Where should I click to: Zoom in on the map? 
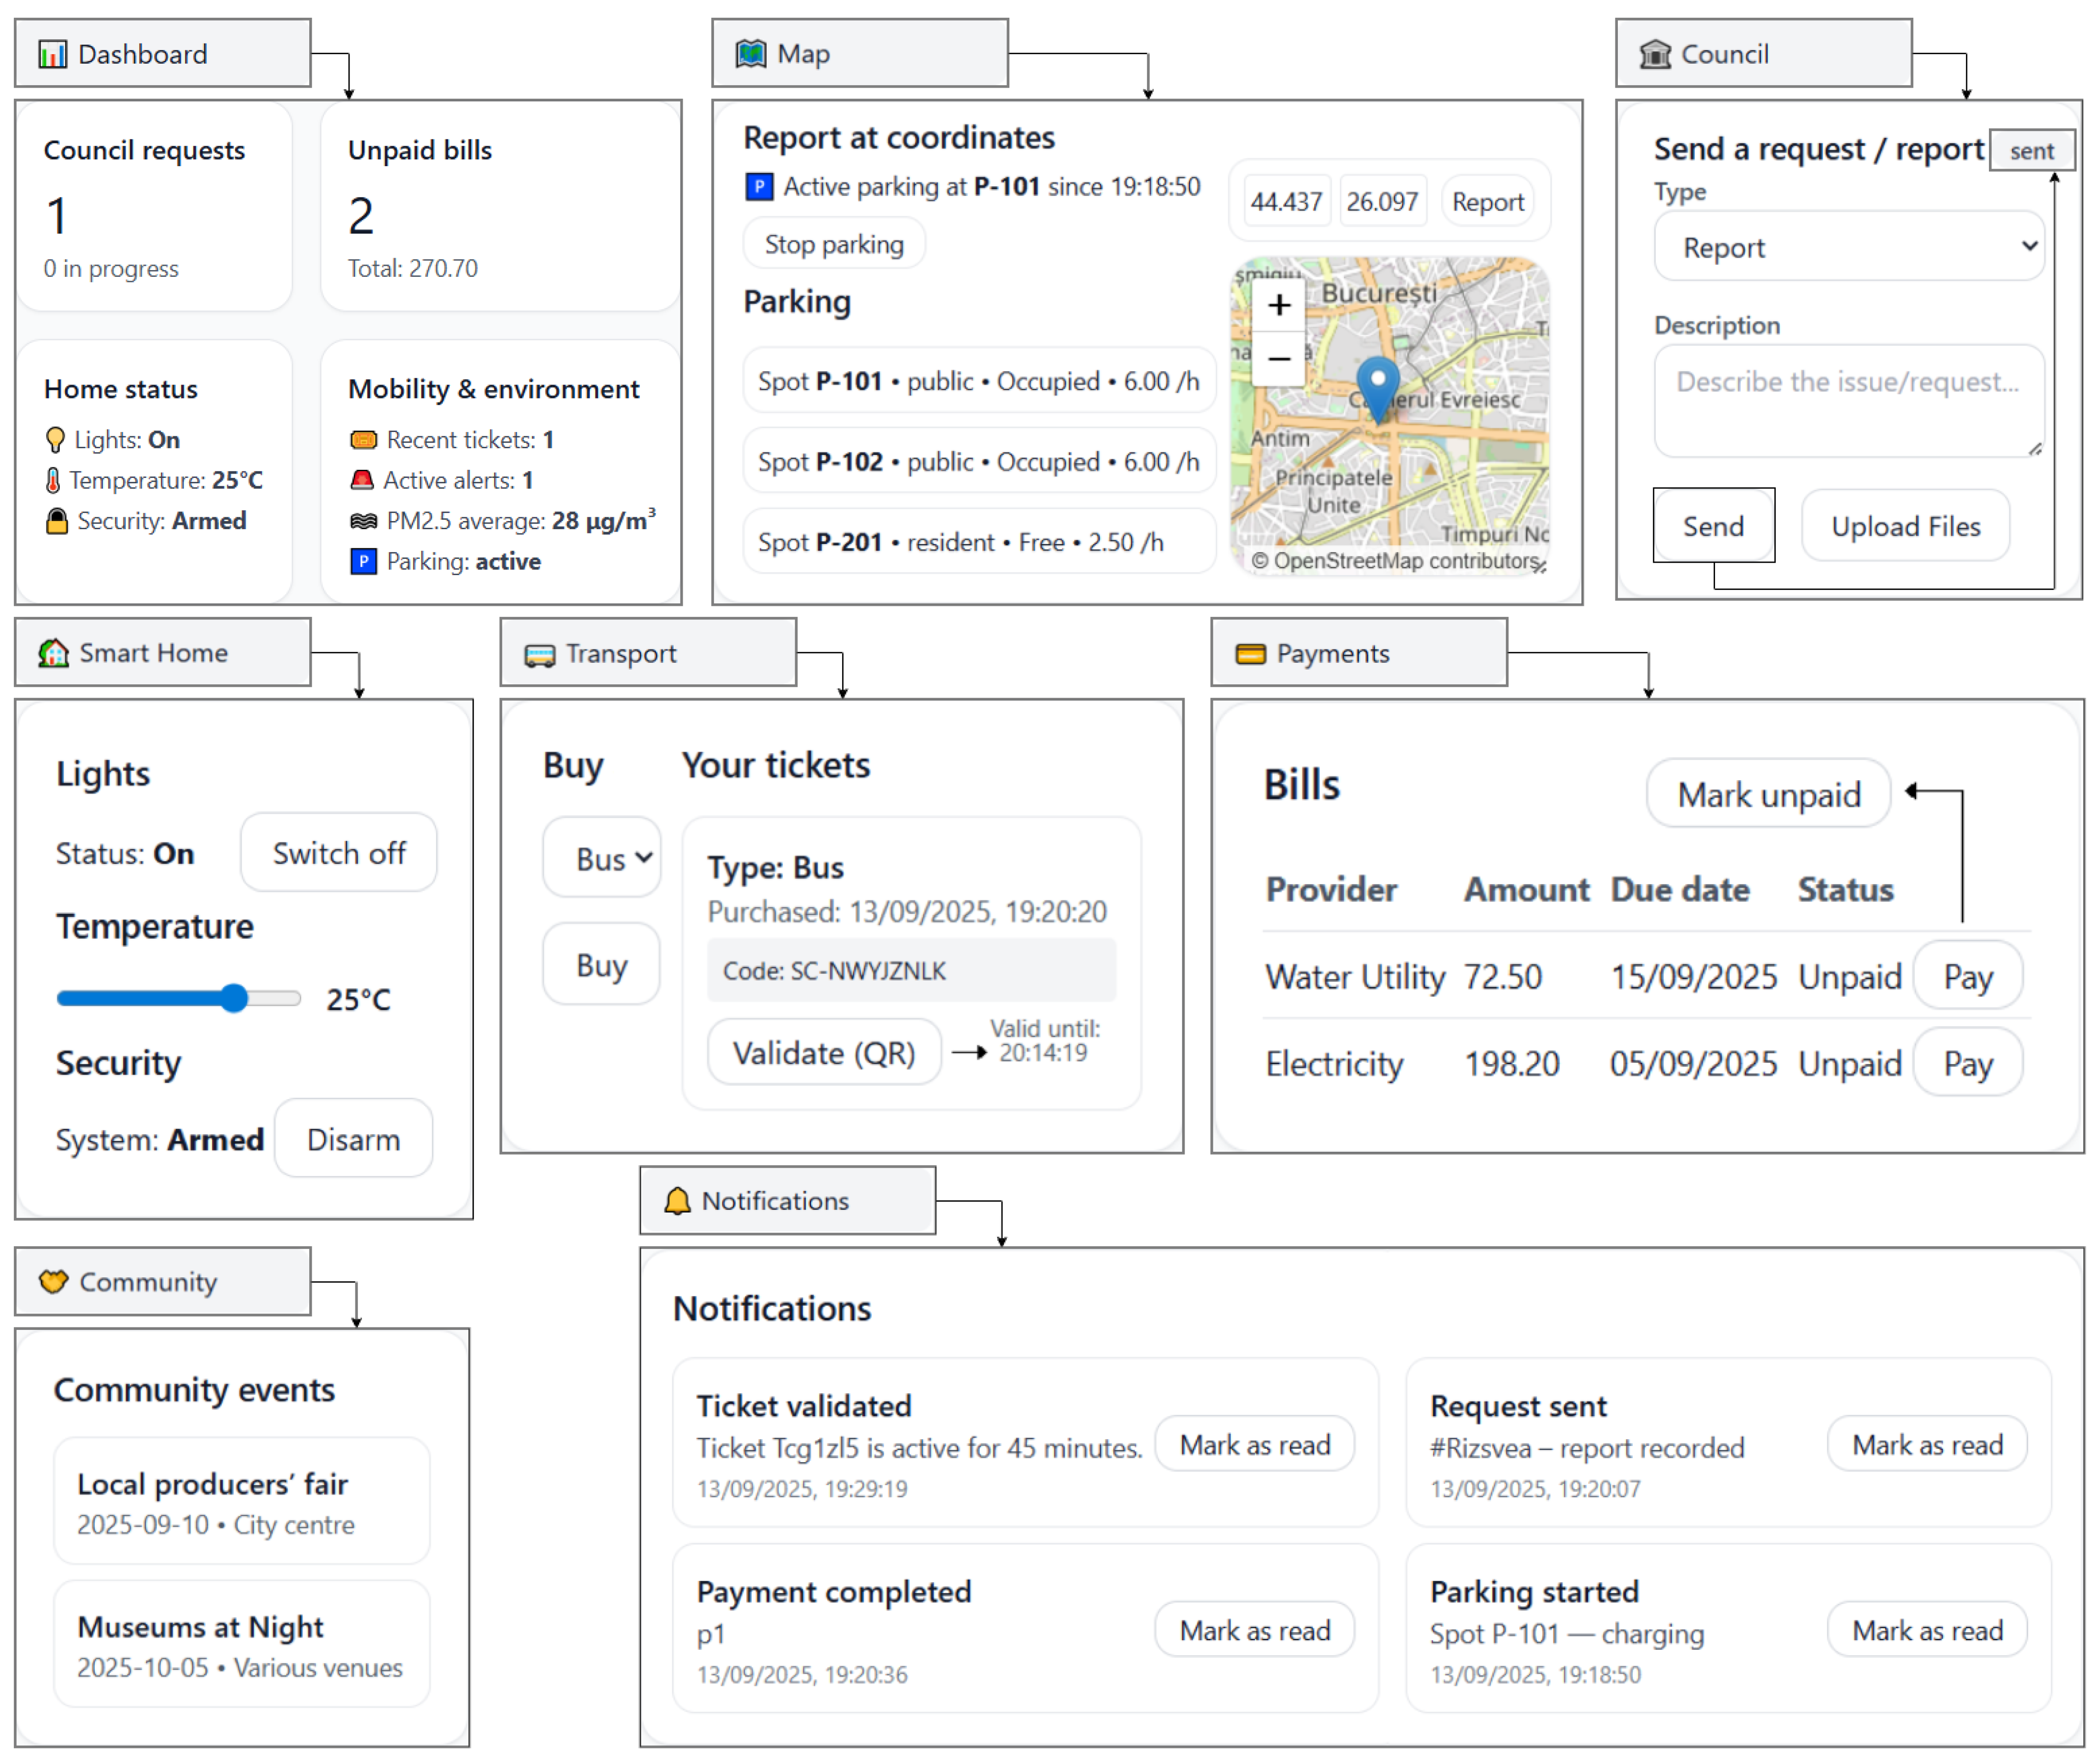[x=1279, y=305]
